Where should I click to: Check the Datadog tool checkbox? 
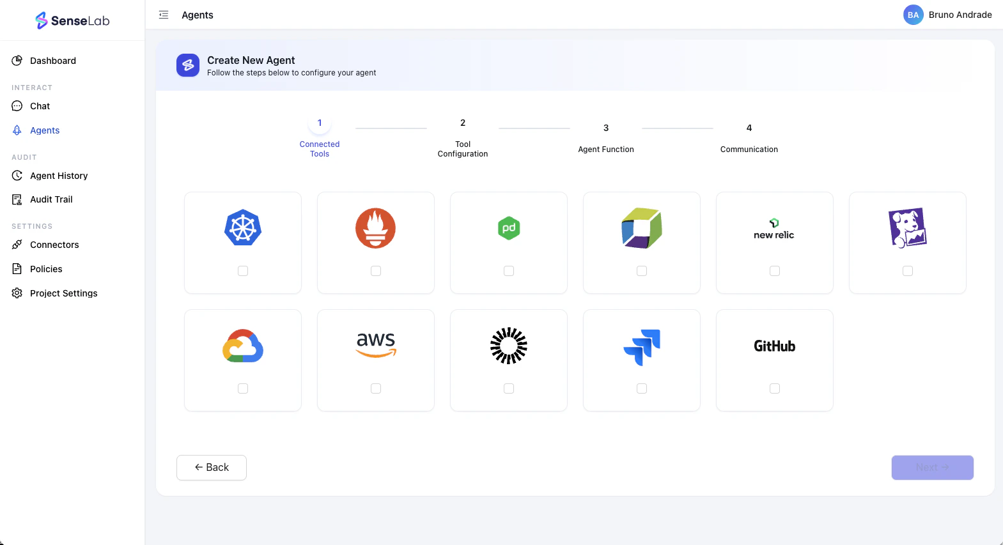[908, 271]
